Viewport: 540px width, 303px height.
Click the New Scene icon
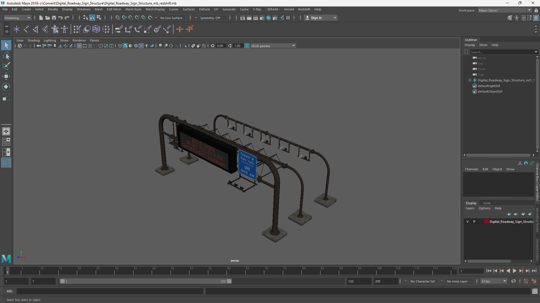tap(41, 18)
